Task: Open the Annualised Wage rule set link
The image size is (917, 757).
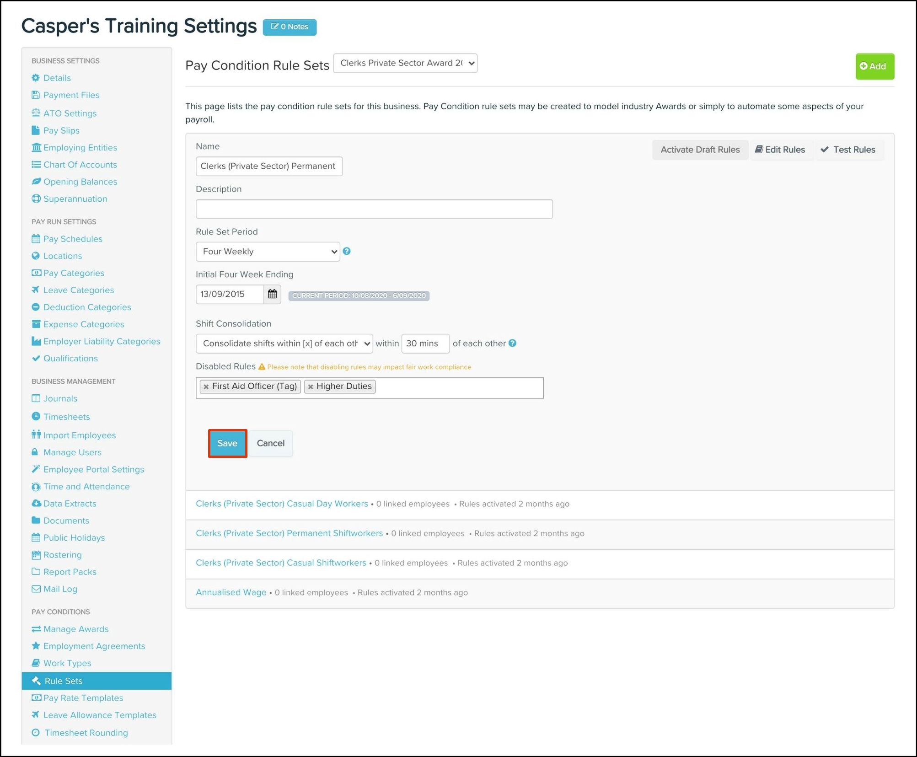Action: tap(231, 592)
